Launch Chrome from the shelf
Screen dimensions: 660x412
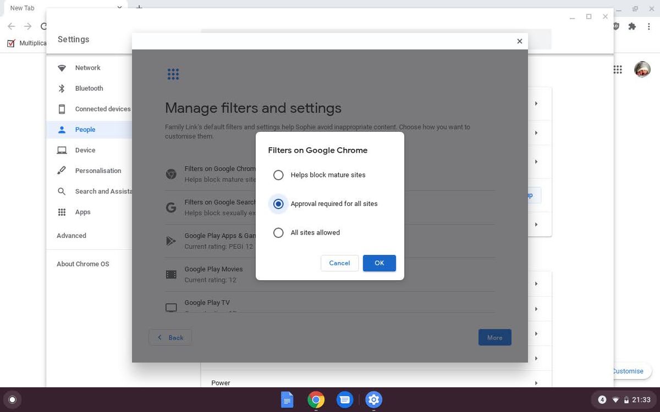click(316, 399)
